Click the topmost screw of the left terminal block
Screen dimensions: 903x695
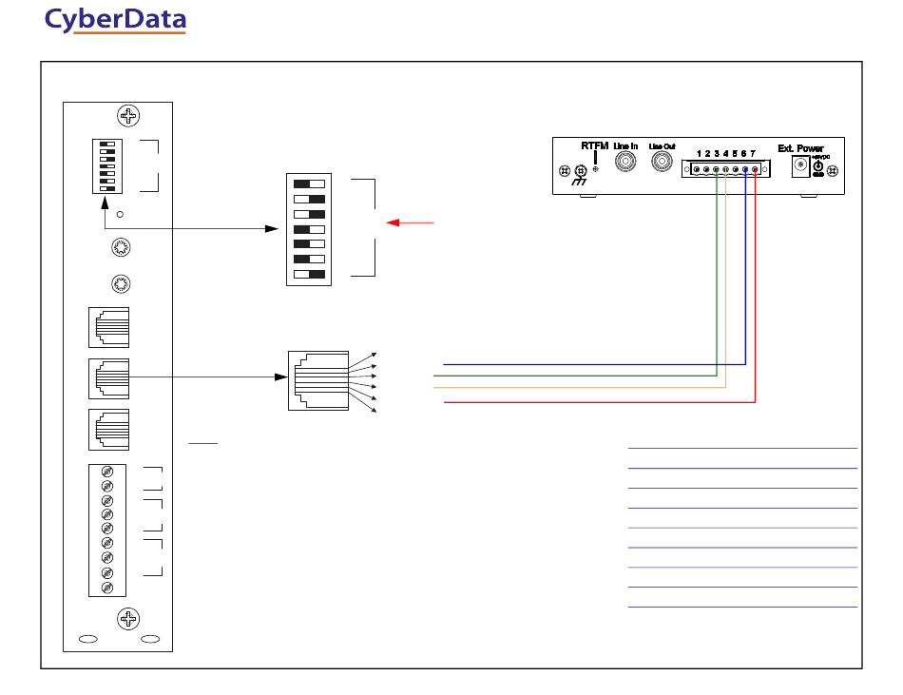tap(107, 472)
